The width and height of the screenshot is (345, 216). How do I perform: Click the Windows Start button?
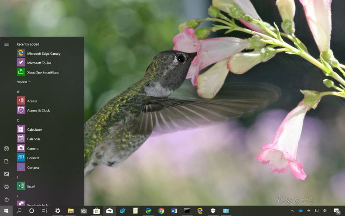pyautogui.click(x=6, y=211)
